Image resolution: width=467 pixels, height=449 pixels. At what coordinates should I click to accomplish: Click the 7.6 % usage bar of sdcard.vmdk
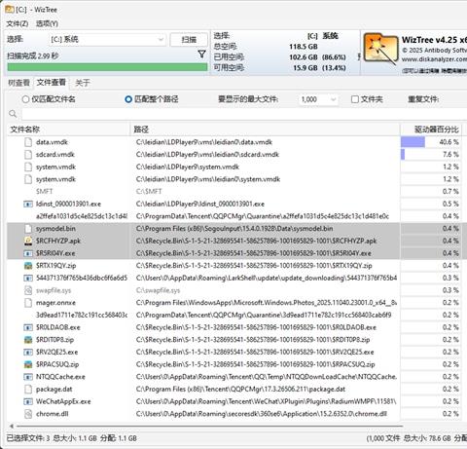coord(403,154)
